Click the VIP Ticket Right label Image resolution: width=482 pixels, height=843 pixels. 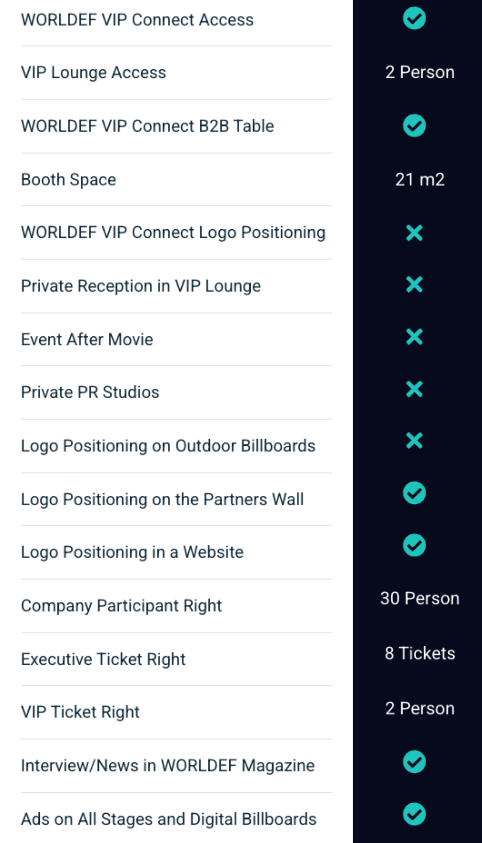80,712
